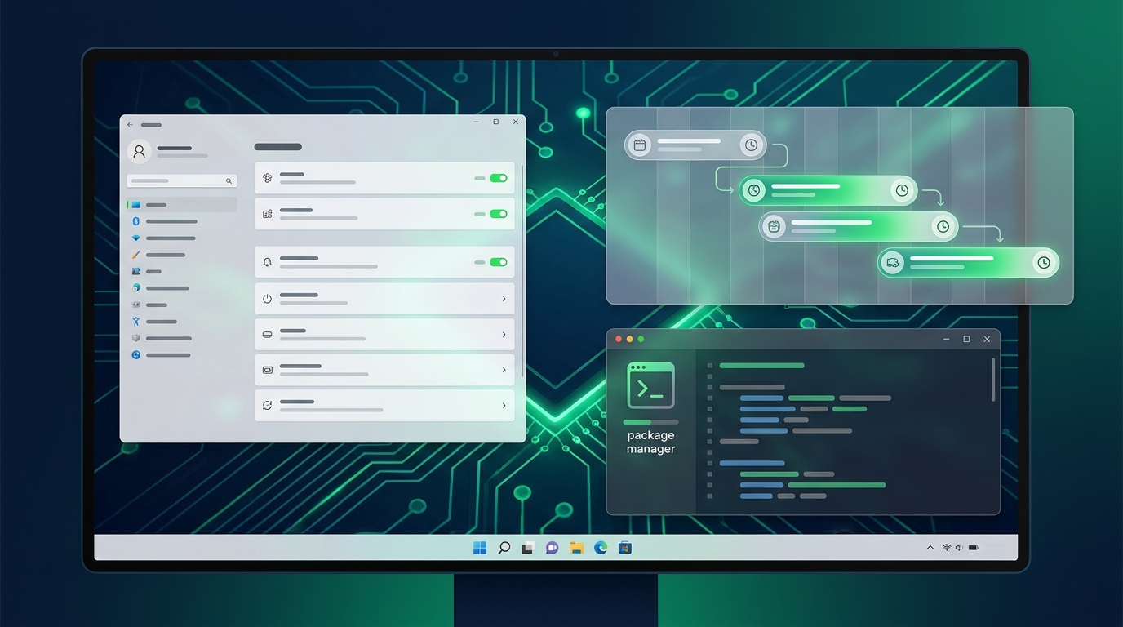Click the battery icon in system tray
Viewport: 1123px width, 627px height.
tap(973, 548)
